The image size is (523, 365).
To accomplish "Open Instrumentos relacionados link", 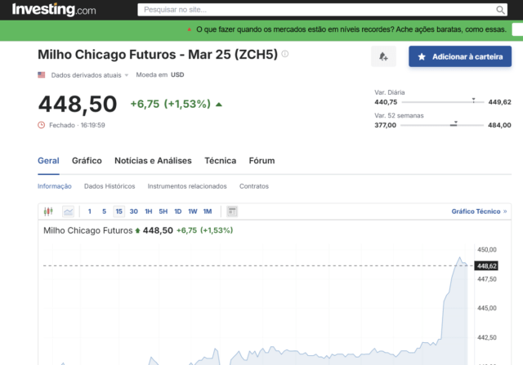I will coord(187,186).
